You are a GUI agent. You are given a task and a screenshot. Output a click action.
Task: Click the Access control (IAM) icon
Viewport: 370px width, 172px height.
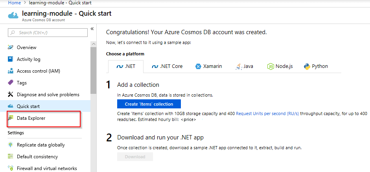(11, 71)
